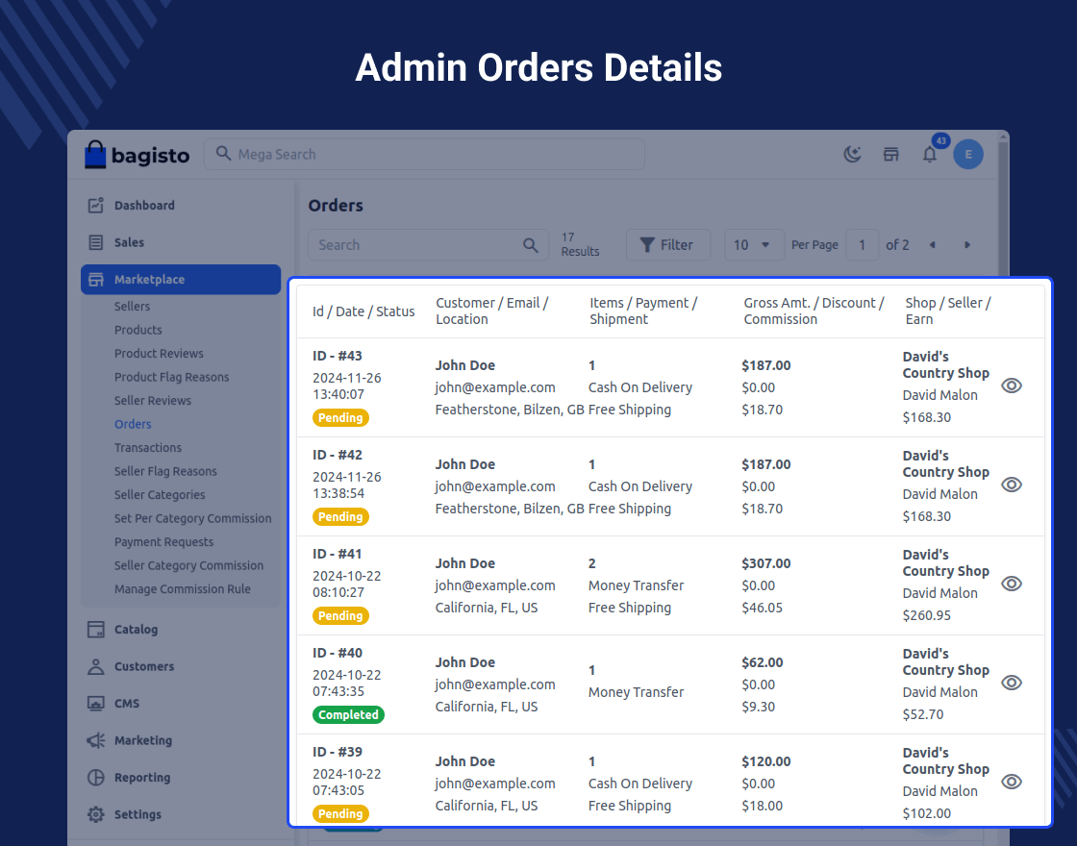Image resolution: width=1077 pixels, height=846 pixels.
Task: Click Customer / Email / Location header
Action: pyautogui.click(x=491, y=311)
